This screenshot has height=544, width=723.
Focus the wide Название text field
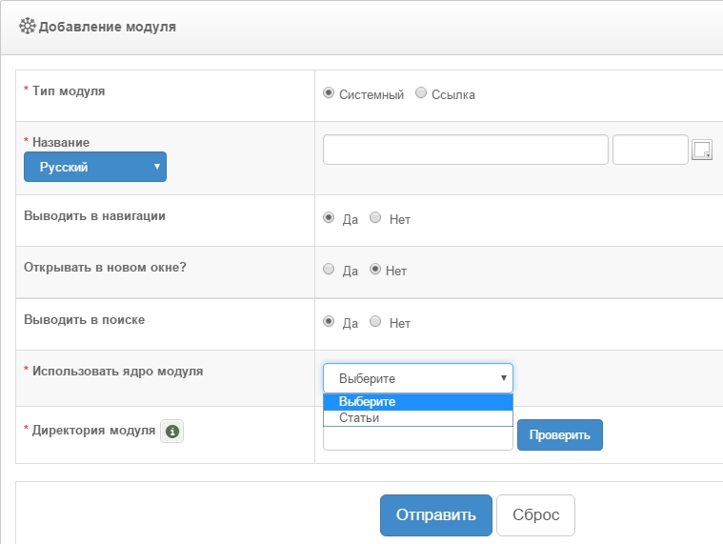(x=465, y=150)
